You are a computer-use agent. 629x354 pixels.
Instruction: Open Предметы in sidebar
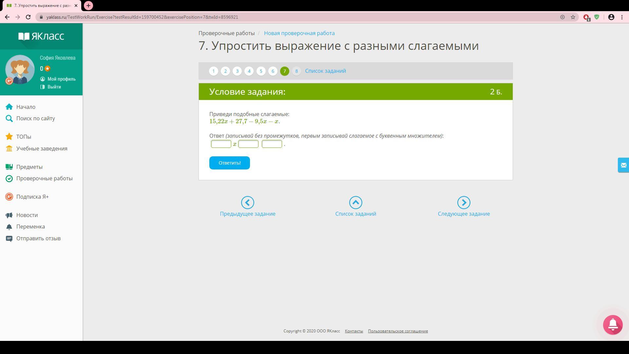click(29, 167)
